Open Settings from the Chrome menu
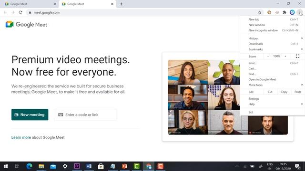This screenshot has width=305, height=171. 272,99
